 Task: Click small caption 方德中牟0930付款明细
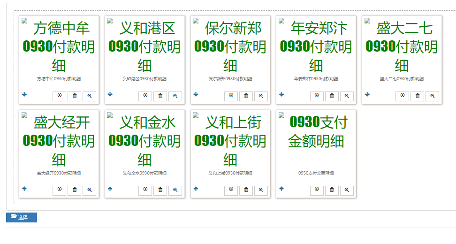click(59, 79)
